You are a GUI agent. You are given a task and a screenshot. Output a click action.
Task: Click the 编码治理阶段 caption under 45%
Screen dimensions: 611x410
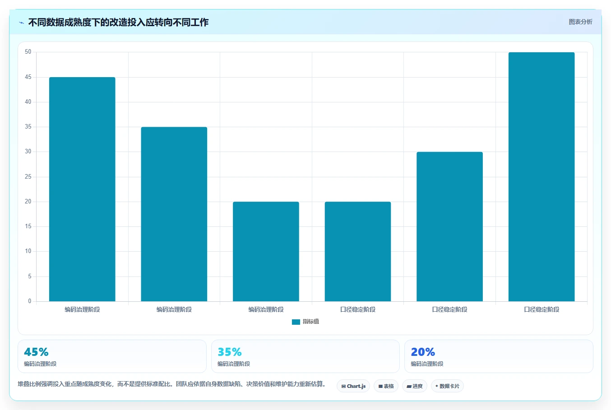40,364
